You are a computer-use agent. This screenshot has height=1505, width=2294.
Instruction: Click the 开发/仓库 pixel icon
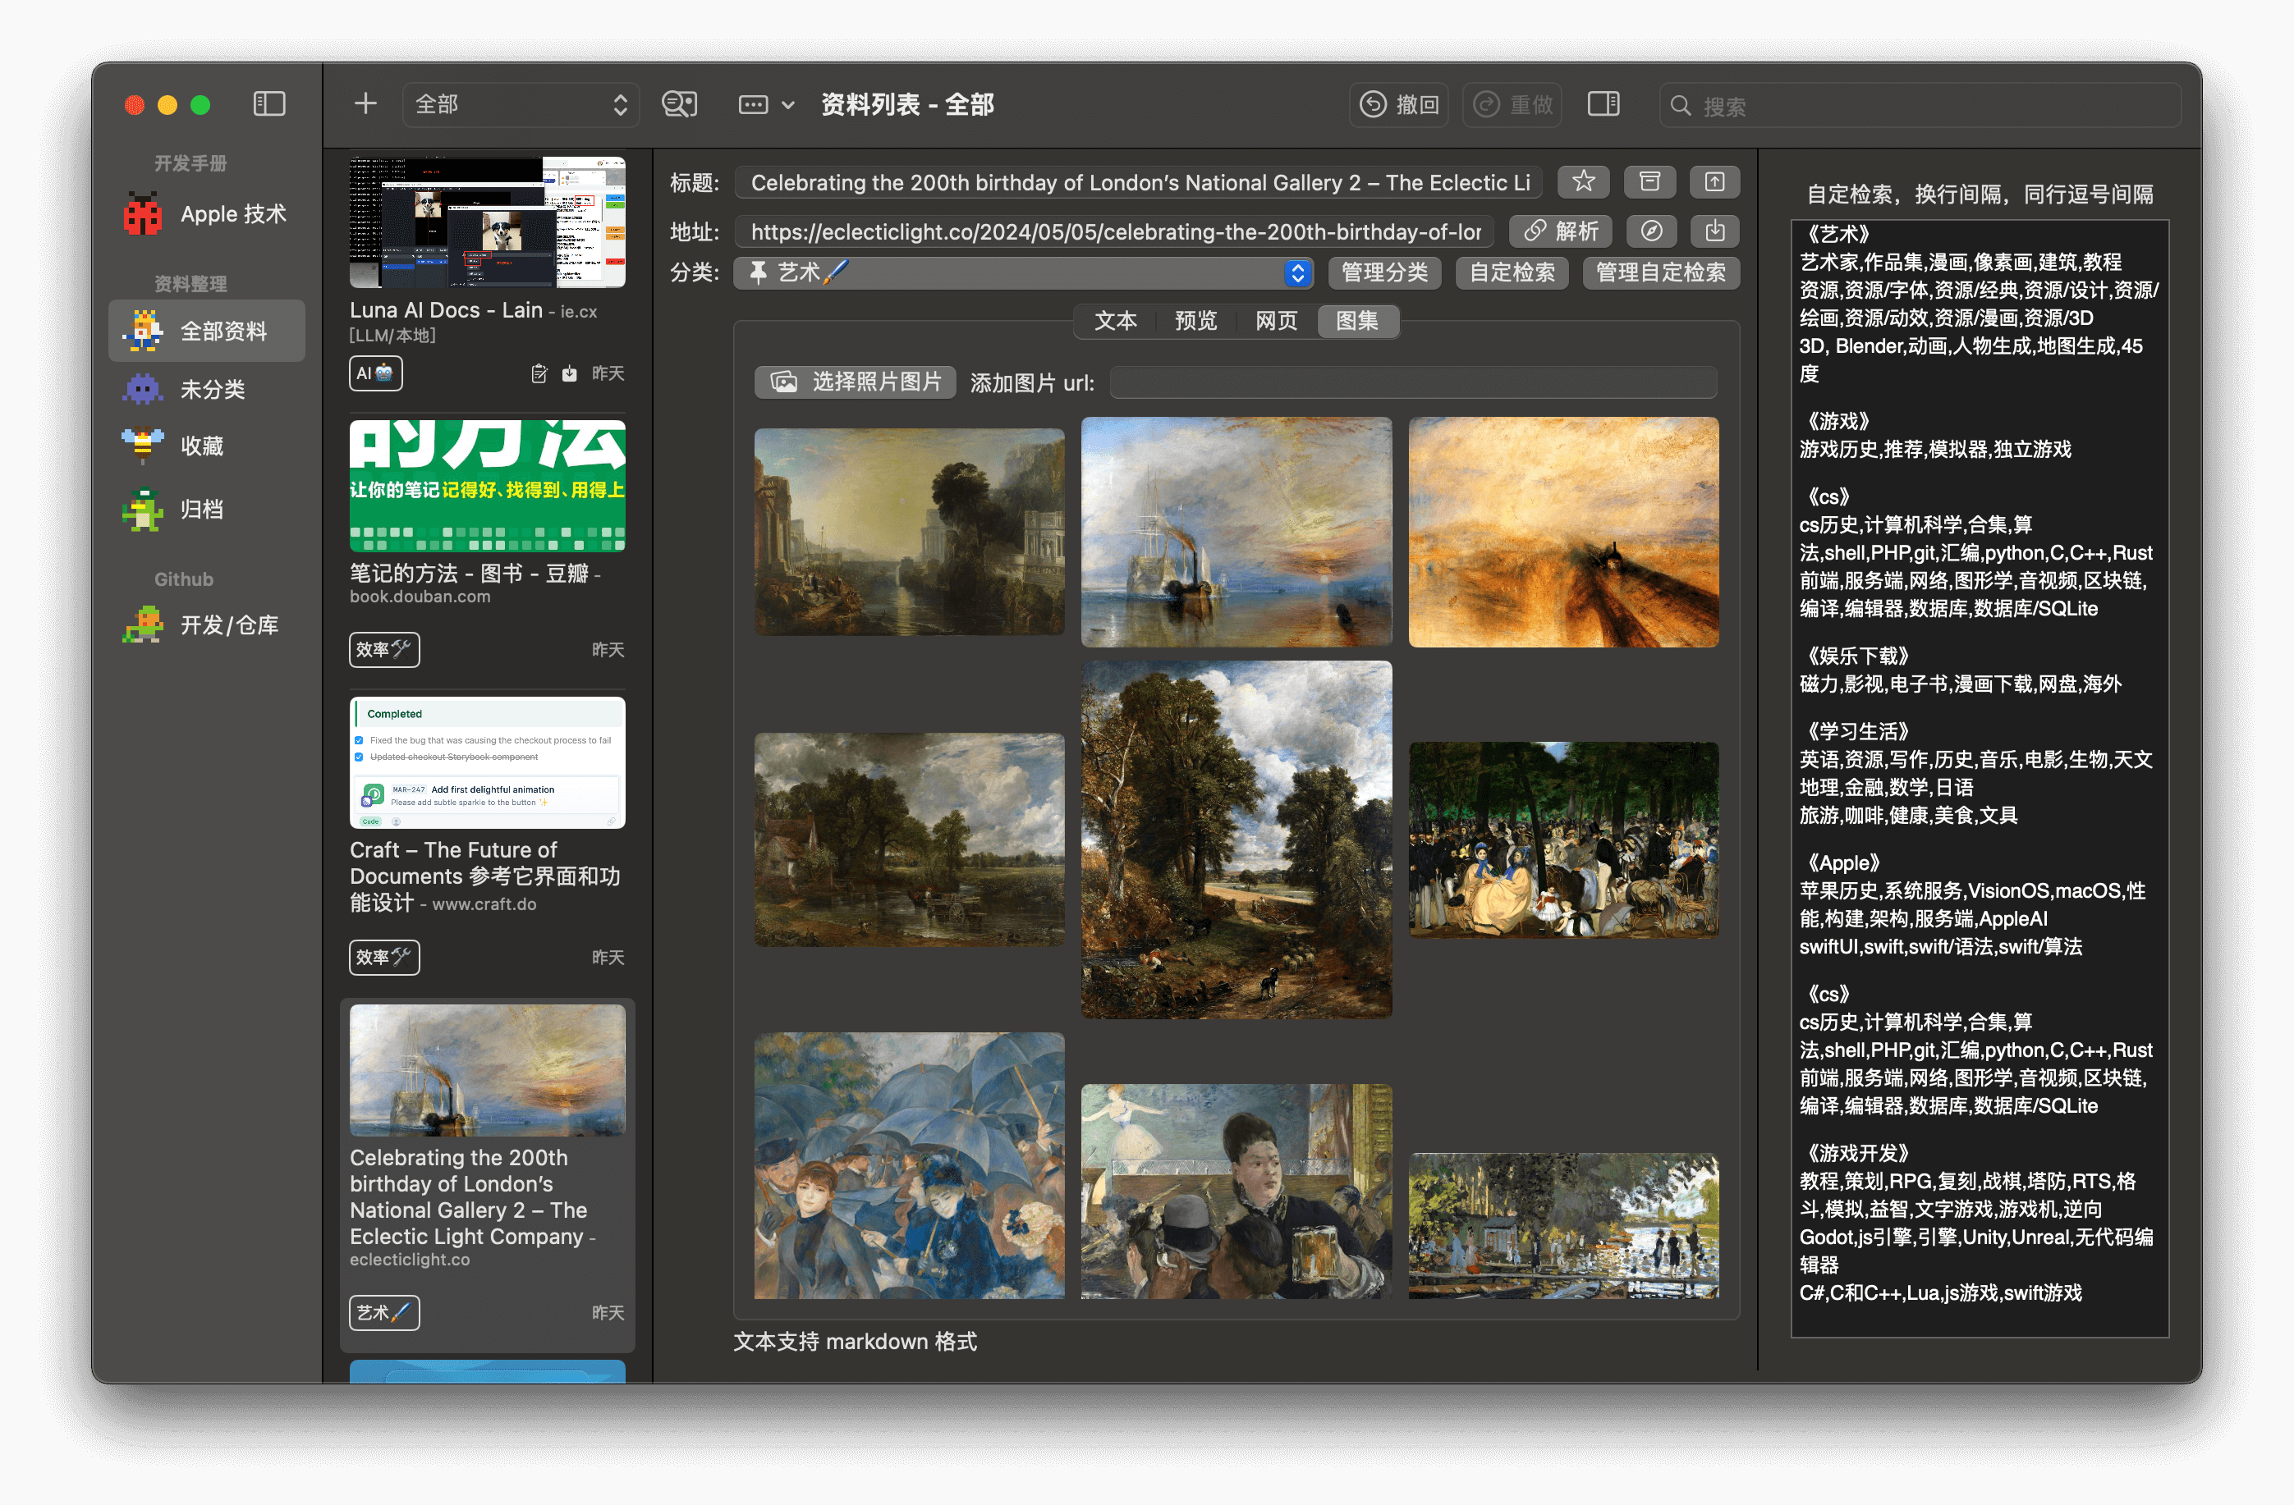143,624
